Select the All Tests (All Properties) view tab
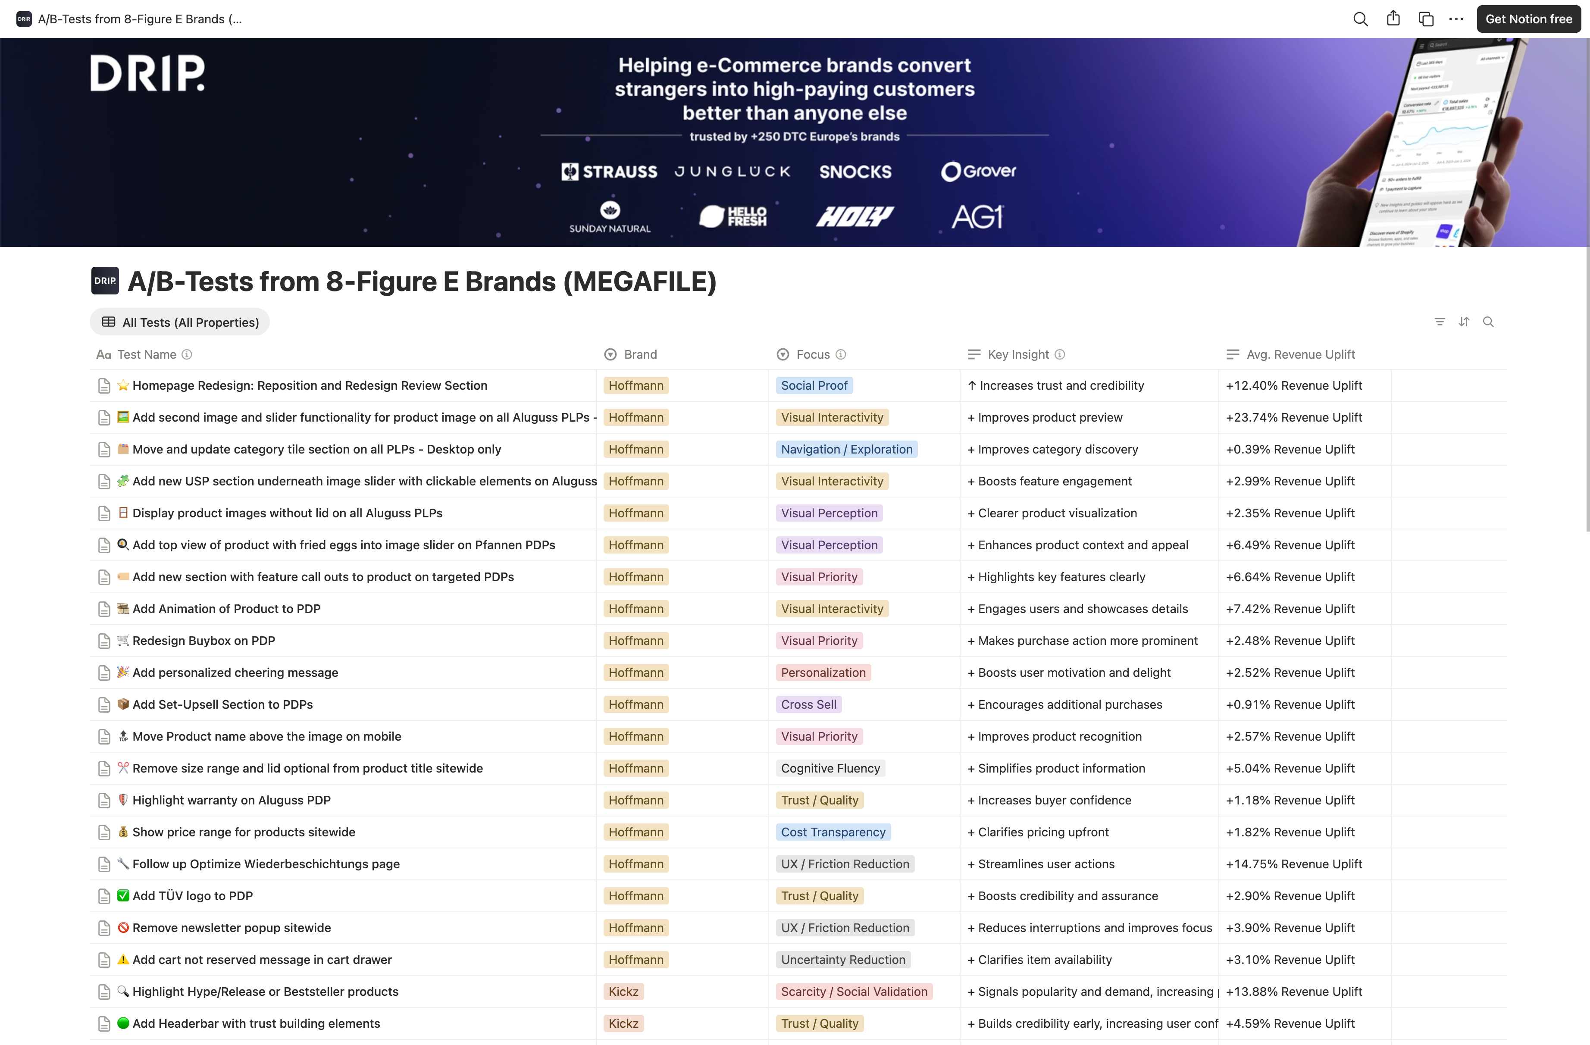 coord(180,322)
